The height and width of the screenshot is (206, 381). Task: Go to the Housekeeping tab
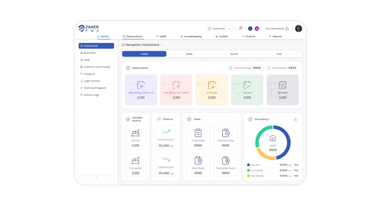point(191,36)
